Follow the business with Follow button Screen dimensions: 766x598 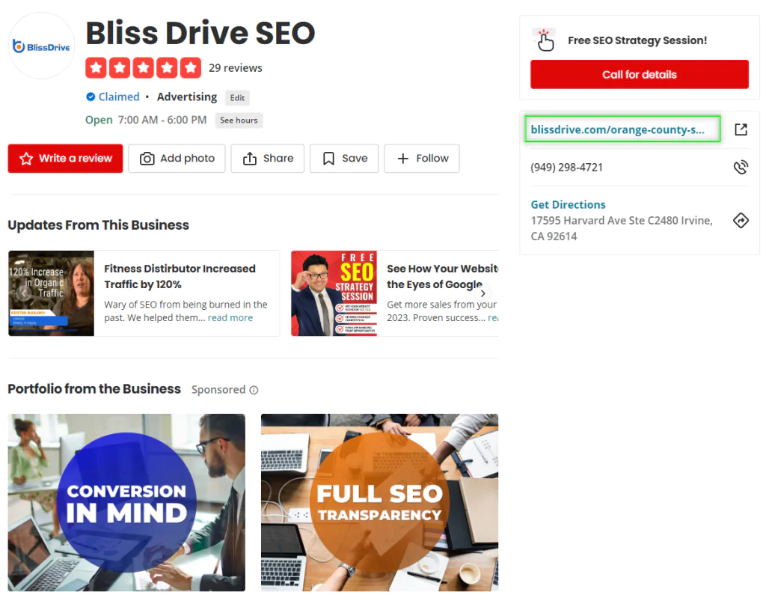tap(422, 159)
